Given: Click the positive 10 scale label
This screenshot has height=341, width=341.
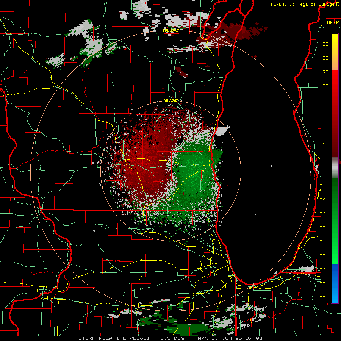Looking at the screenshot, I should click(x=325, y=156).
